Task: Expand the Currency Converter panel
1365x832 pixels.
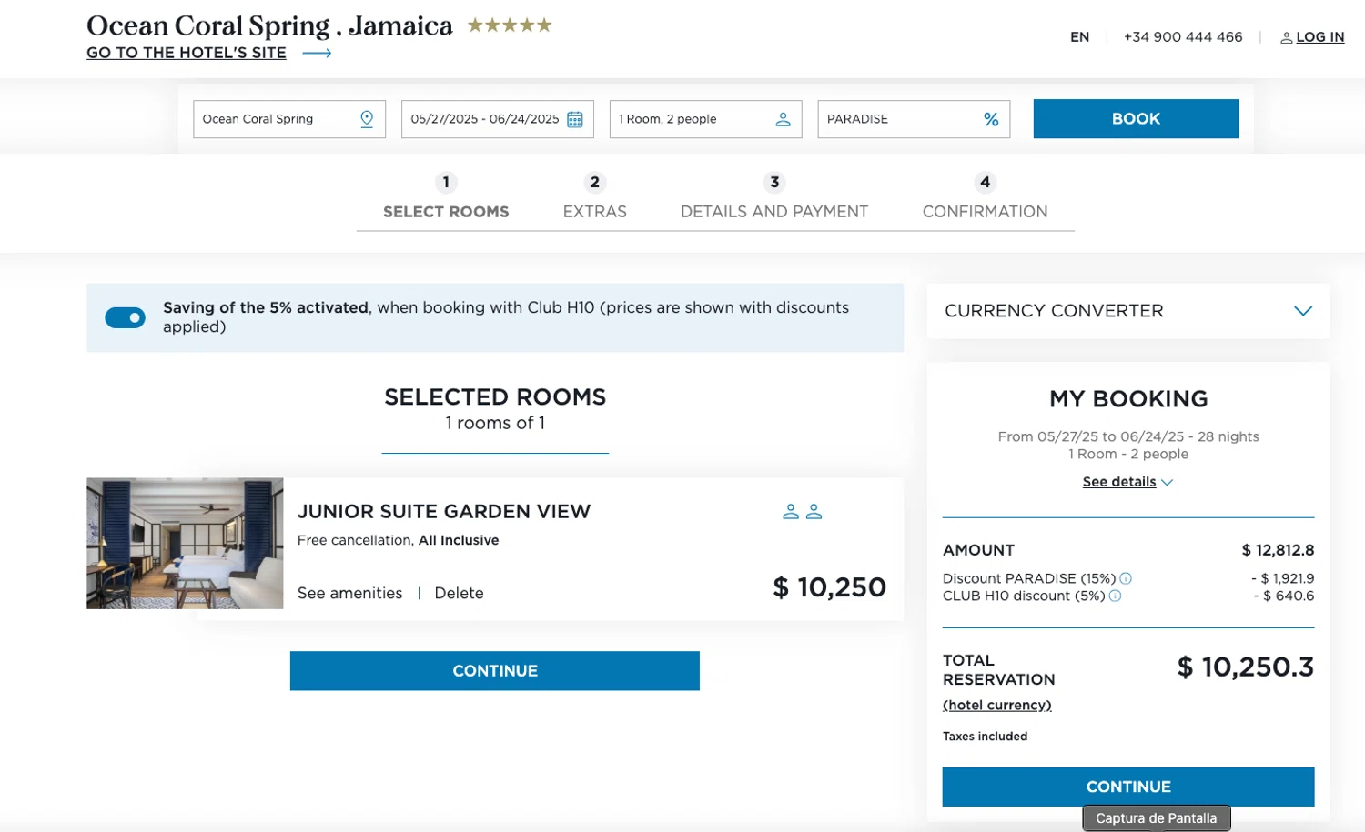Action: coord(1128,311)
